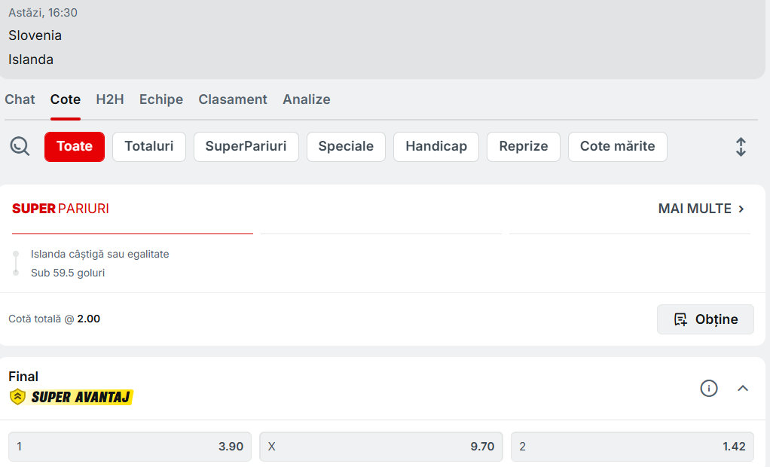
Task: Open the H2H tab
Action: tap(110, 99)
